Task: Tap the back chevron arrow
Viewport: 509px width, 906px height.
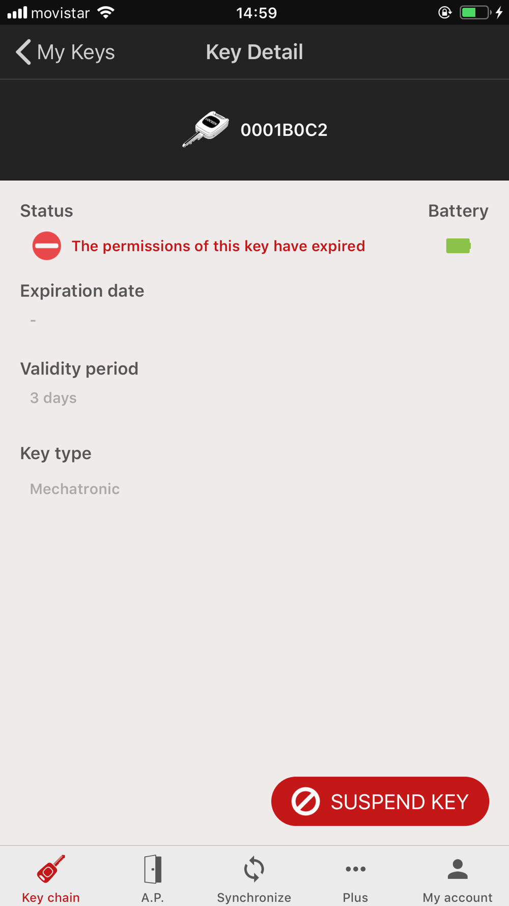Action: [x=23, y=52]
